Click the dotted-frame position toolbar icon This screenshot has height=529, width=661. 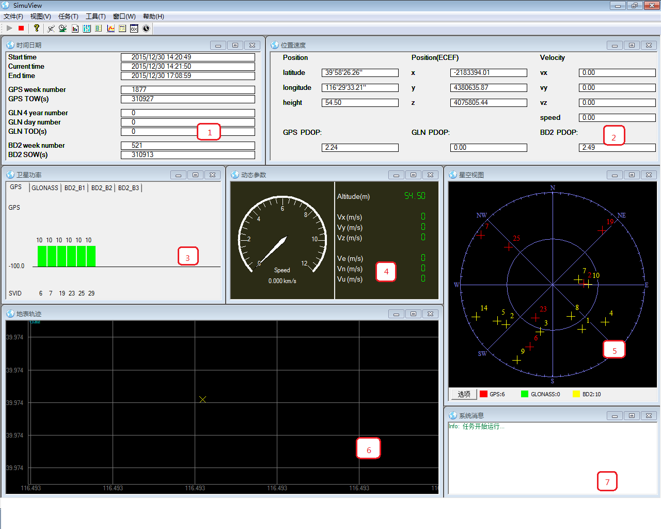[99, 28]
